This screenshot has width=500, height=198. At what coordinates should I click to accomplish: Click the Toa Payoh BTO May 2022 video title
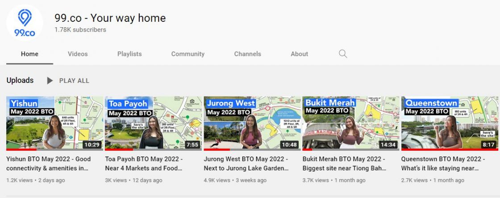click(x=144, y=163)
